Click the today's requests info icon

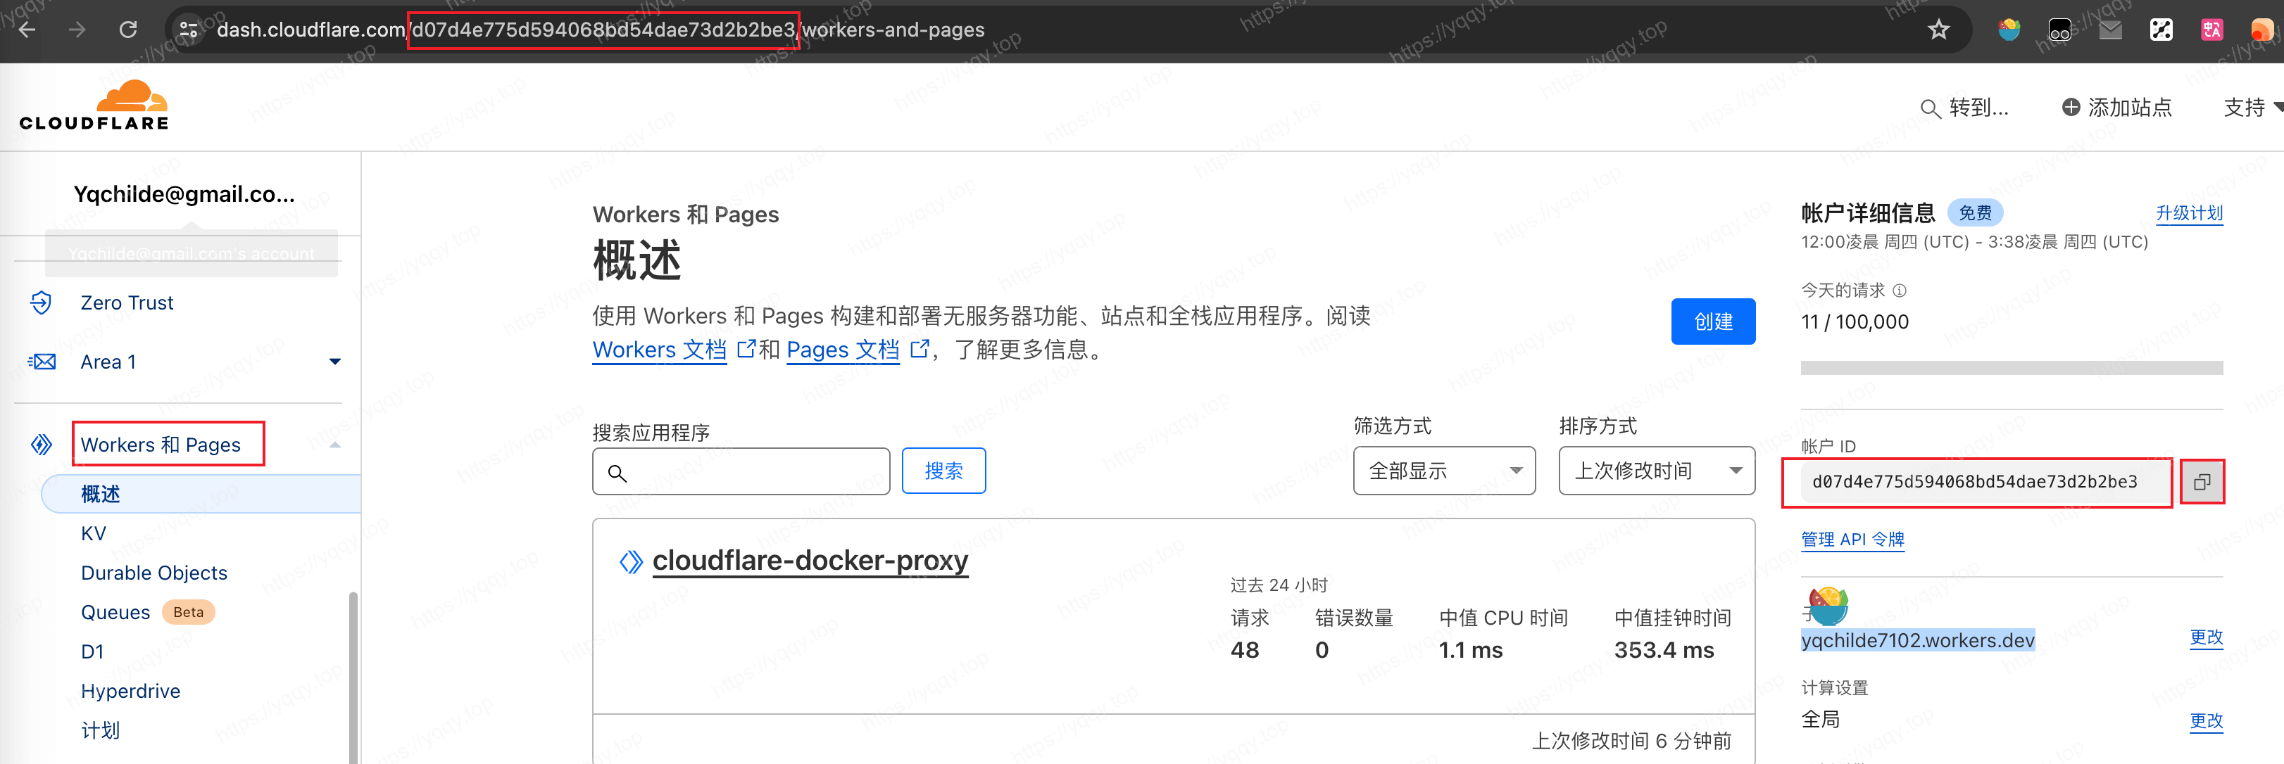1899,291
